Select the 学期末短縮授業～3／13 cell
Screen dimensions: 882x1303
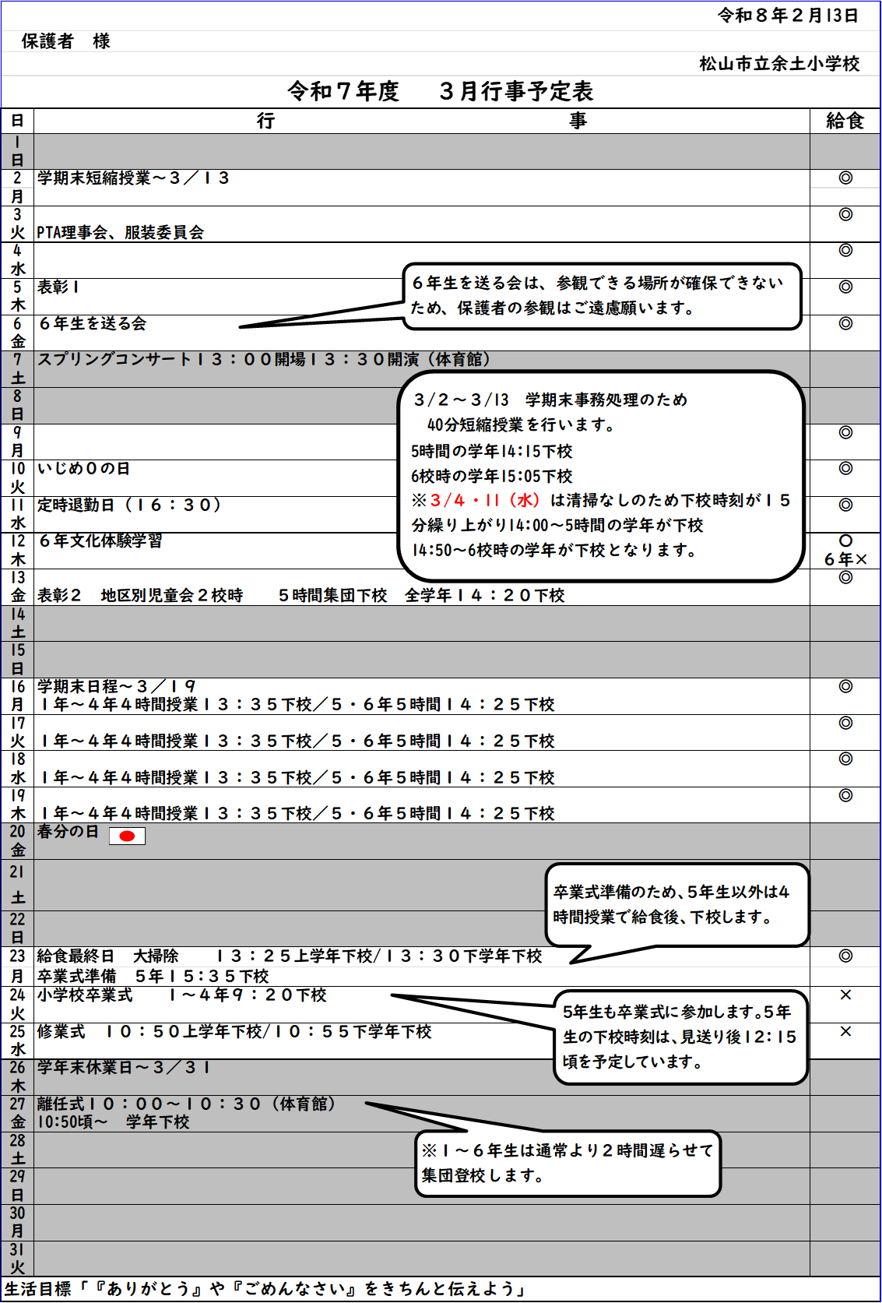pos(133,178)
